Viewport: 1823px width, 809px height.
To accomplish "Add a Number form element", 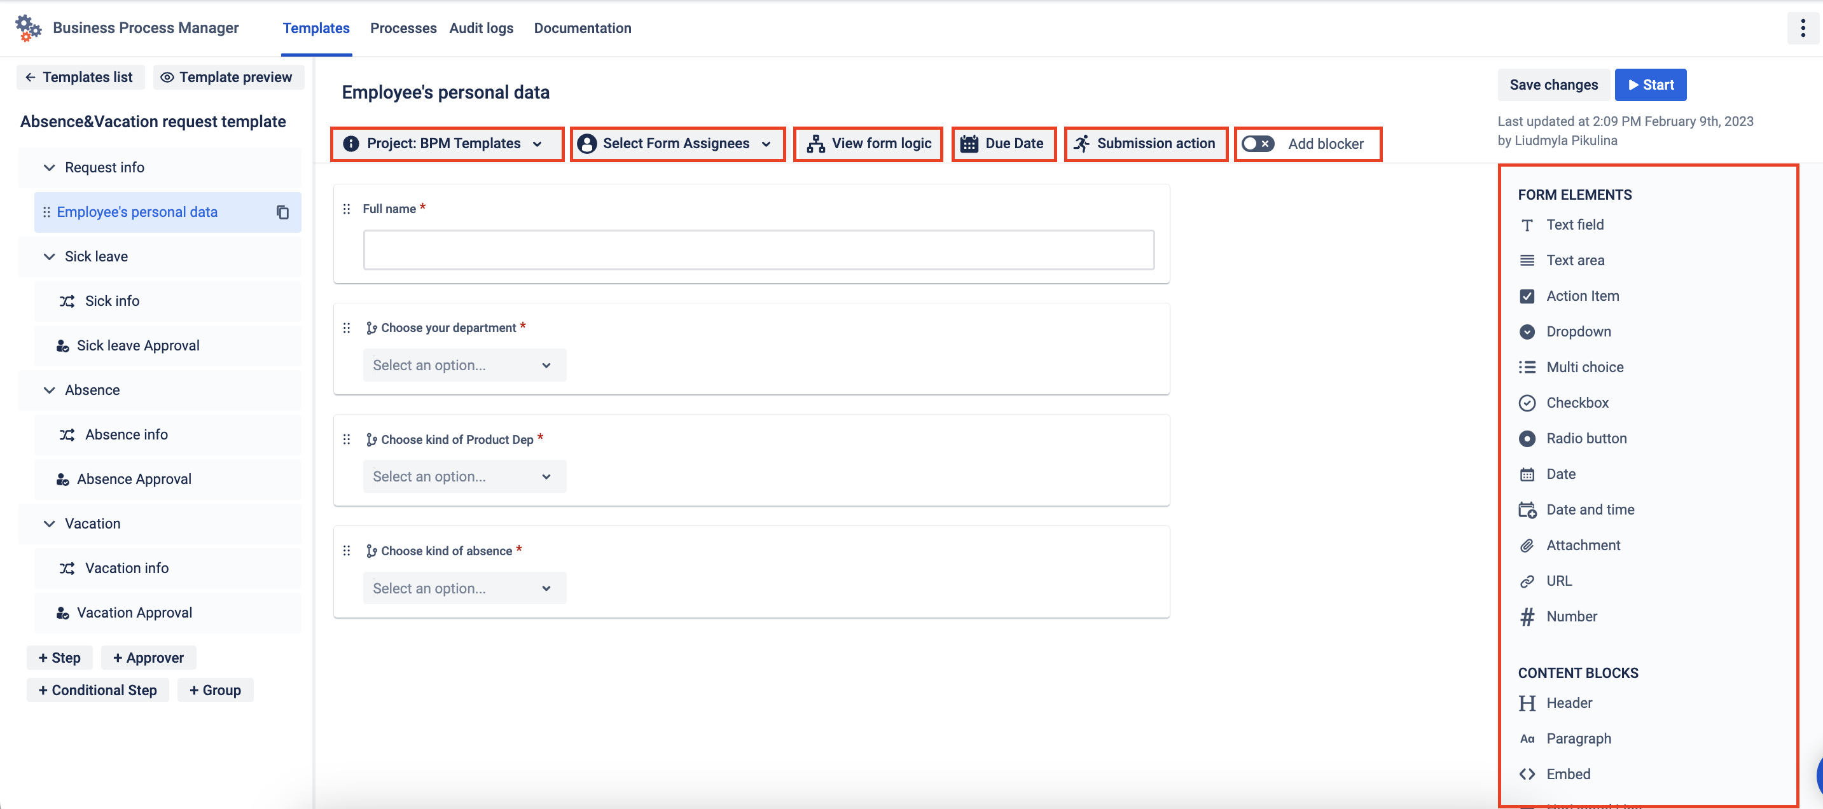I will (1571, 616).
